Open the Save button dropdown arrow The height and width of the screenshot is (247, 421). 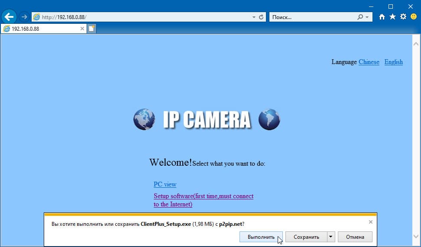click(x=331, y=237)
